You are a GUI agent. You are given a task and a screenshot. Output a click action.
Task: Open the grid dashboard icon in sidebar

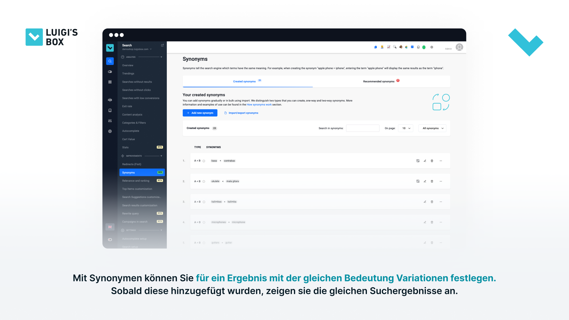(x=110, y=82)
